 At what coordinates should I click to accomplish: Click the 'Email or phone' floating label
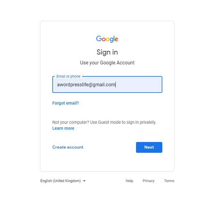click(x=68, y=76)
